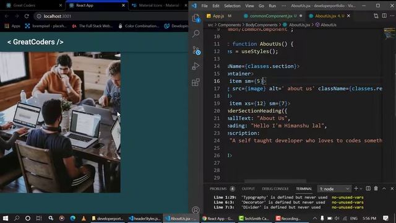396x223 pixels.
Task: Switch to the TechSmith Camtasia taskbar window
Action: tap(254, 218)
